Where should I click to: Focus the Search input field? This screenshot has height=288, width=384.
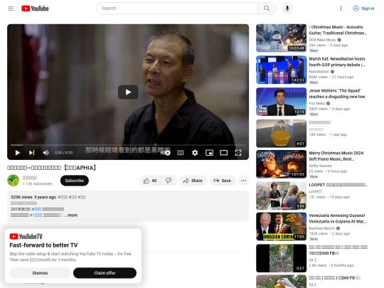point(177,9)
